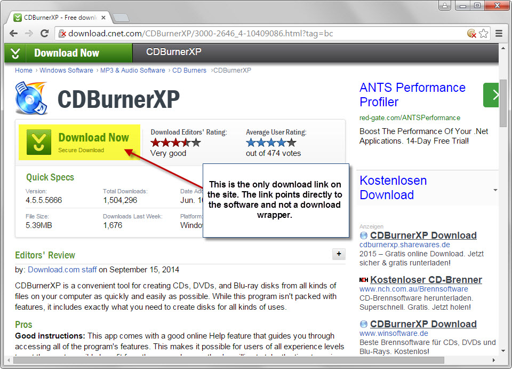Click the header download arrow icon
Screen dimensions: 512x369
(15, 53)
